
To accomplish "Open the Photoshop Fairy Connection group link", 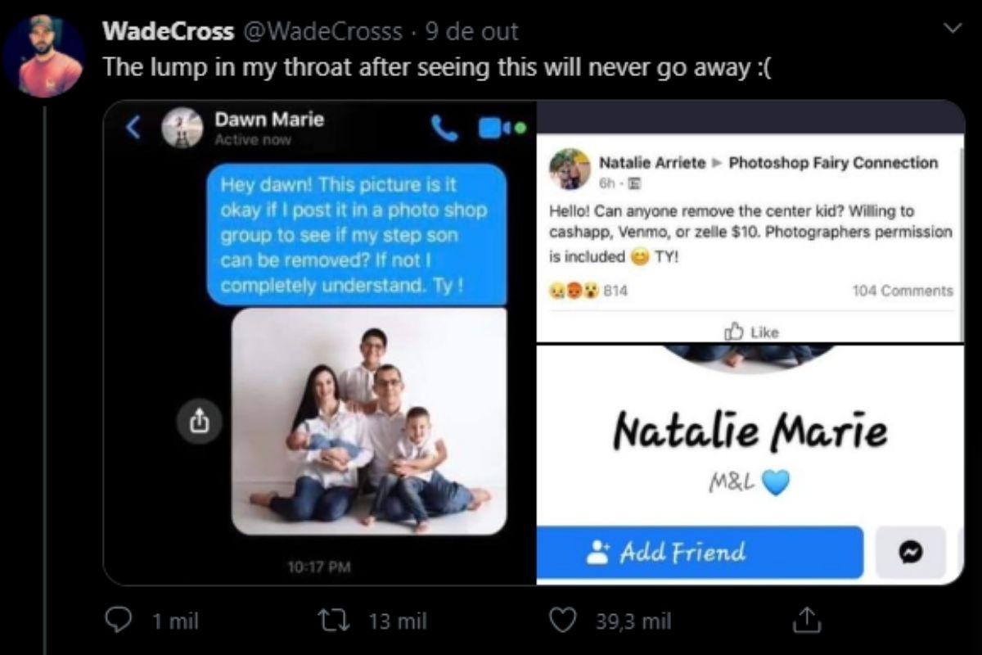I will (x=833, y=162).
